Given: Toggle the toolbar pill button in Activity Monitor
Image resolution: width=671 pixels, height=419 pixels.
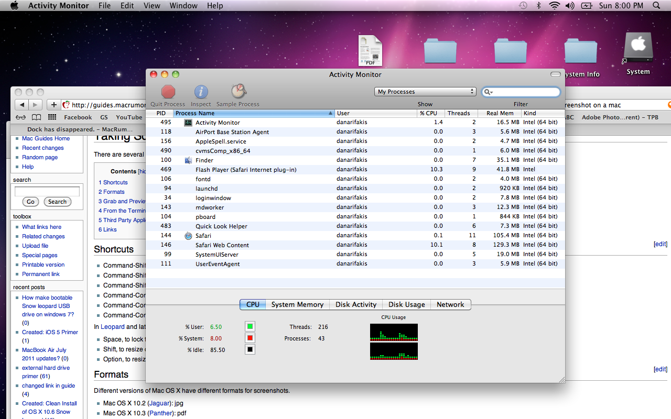Looking at the screenshot, I should tap(556, 74).
